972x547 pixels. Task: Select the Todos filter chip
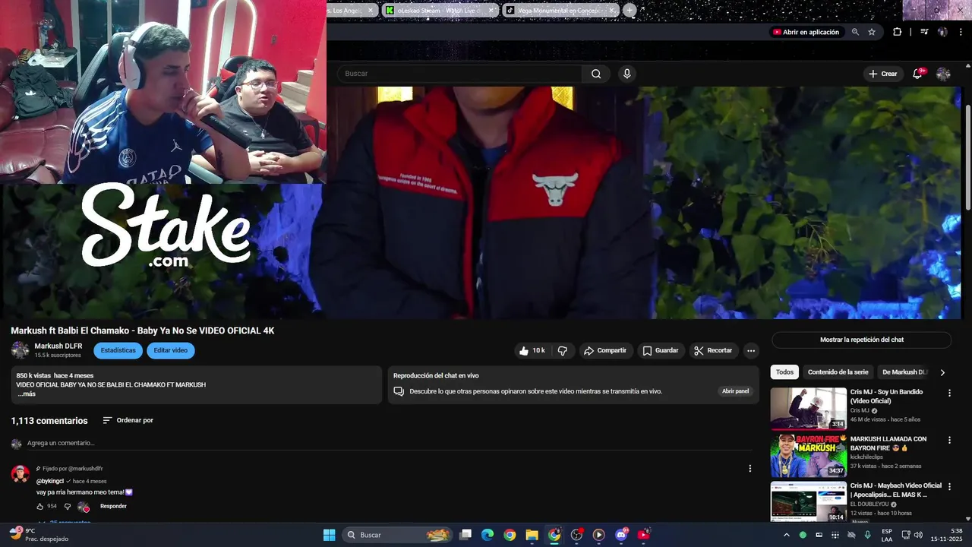coord(784,372)
